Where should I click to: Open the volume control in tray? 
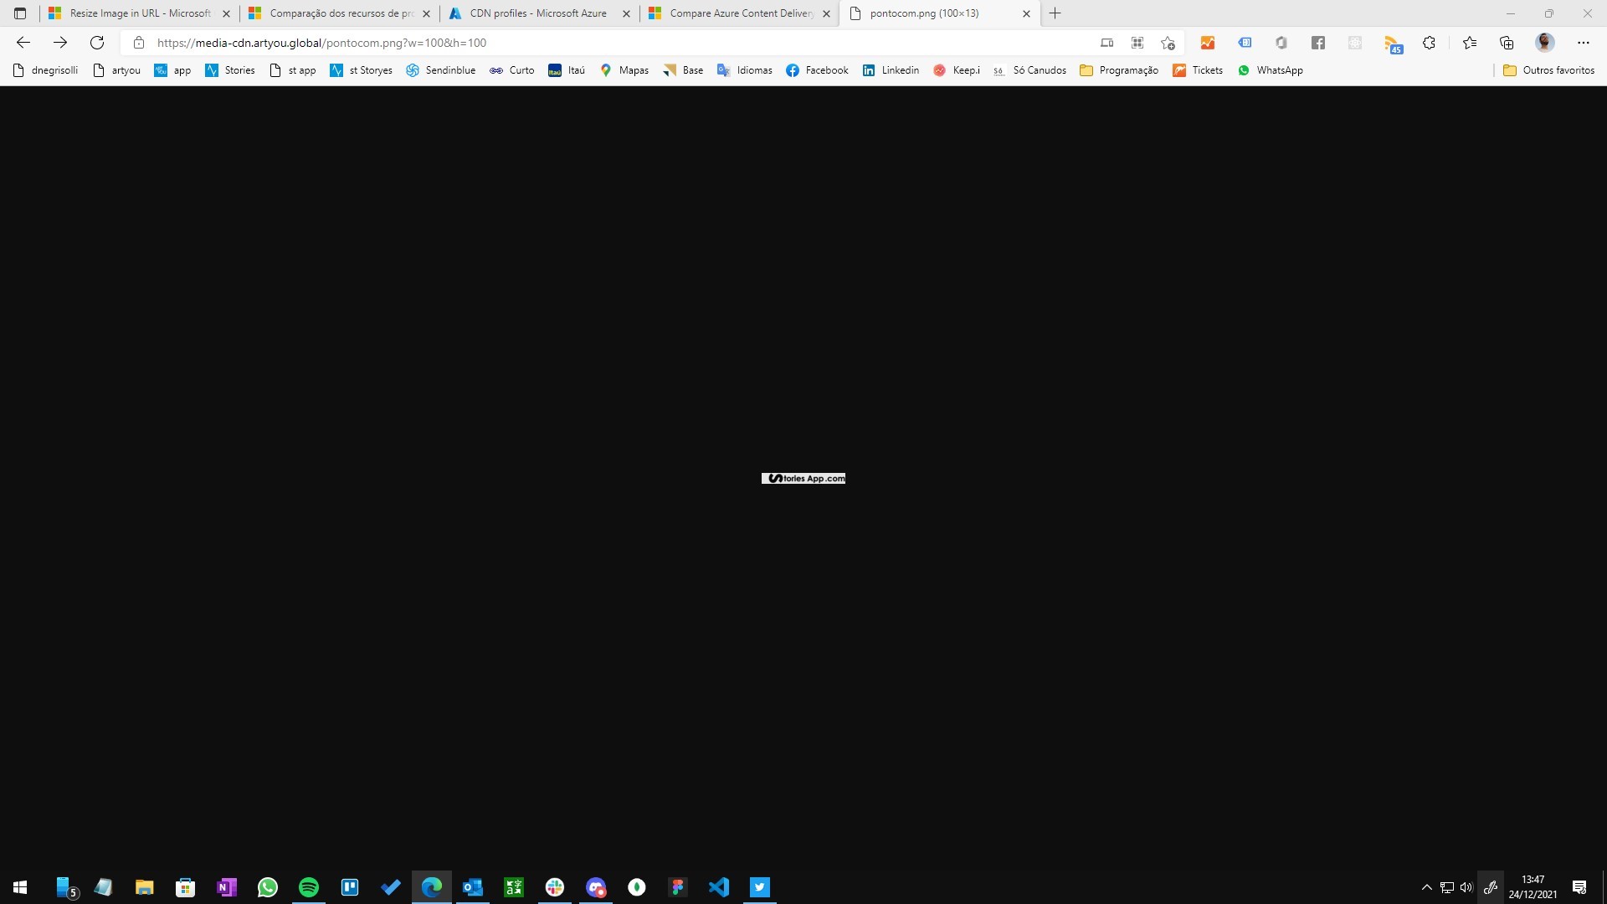tap(1466, 887)
